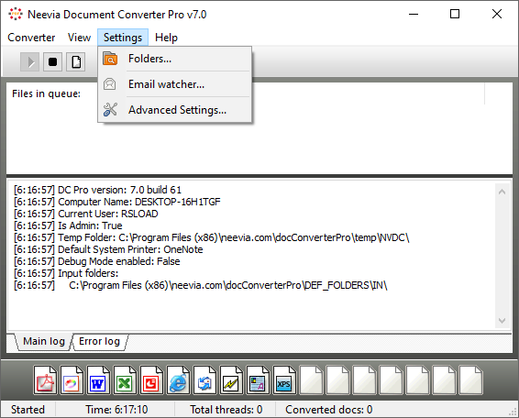The width and height of the screenshot is (519, 418).
Task: Click the yellow lightning bolt document icon
Action: coord(231,379)
